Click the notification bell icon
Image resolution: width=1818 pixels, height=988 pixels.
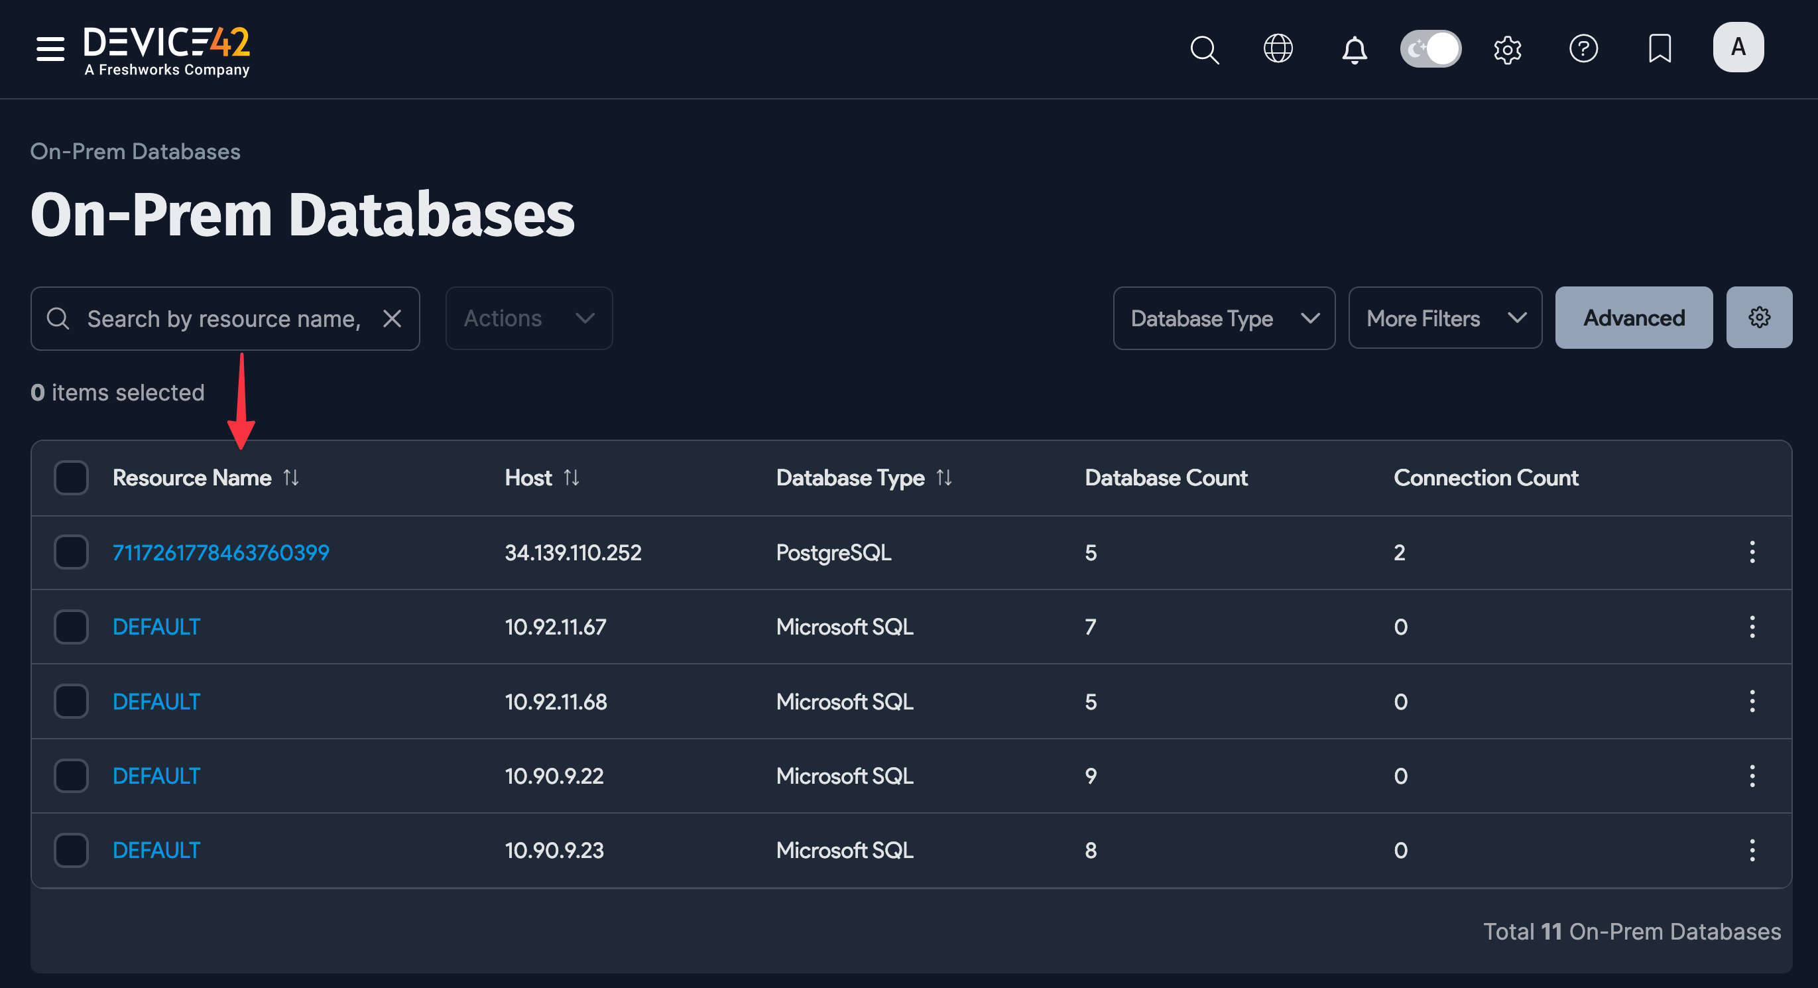coord(1354,49)
